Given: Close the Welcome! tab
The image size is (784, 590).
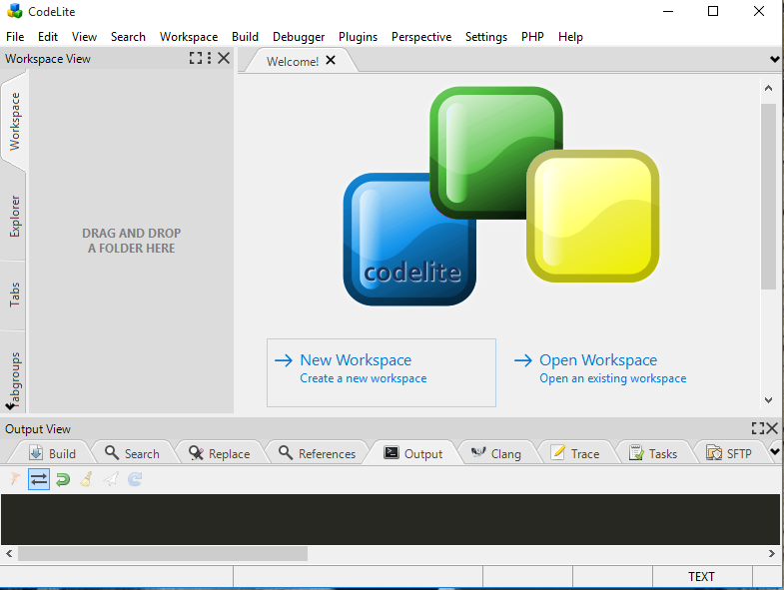Looking at the screenshot, I should tap(331, 60).
